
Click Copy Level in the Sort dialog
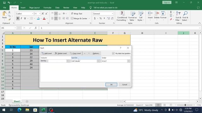click(x=75, y=53)
